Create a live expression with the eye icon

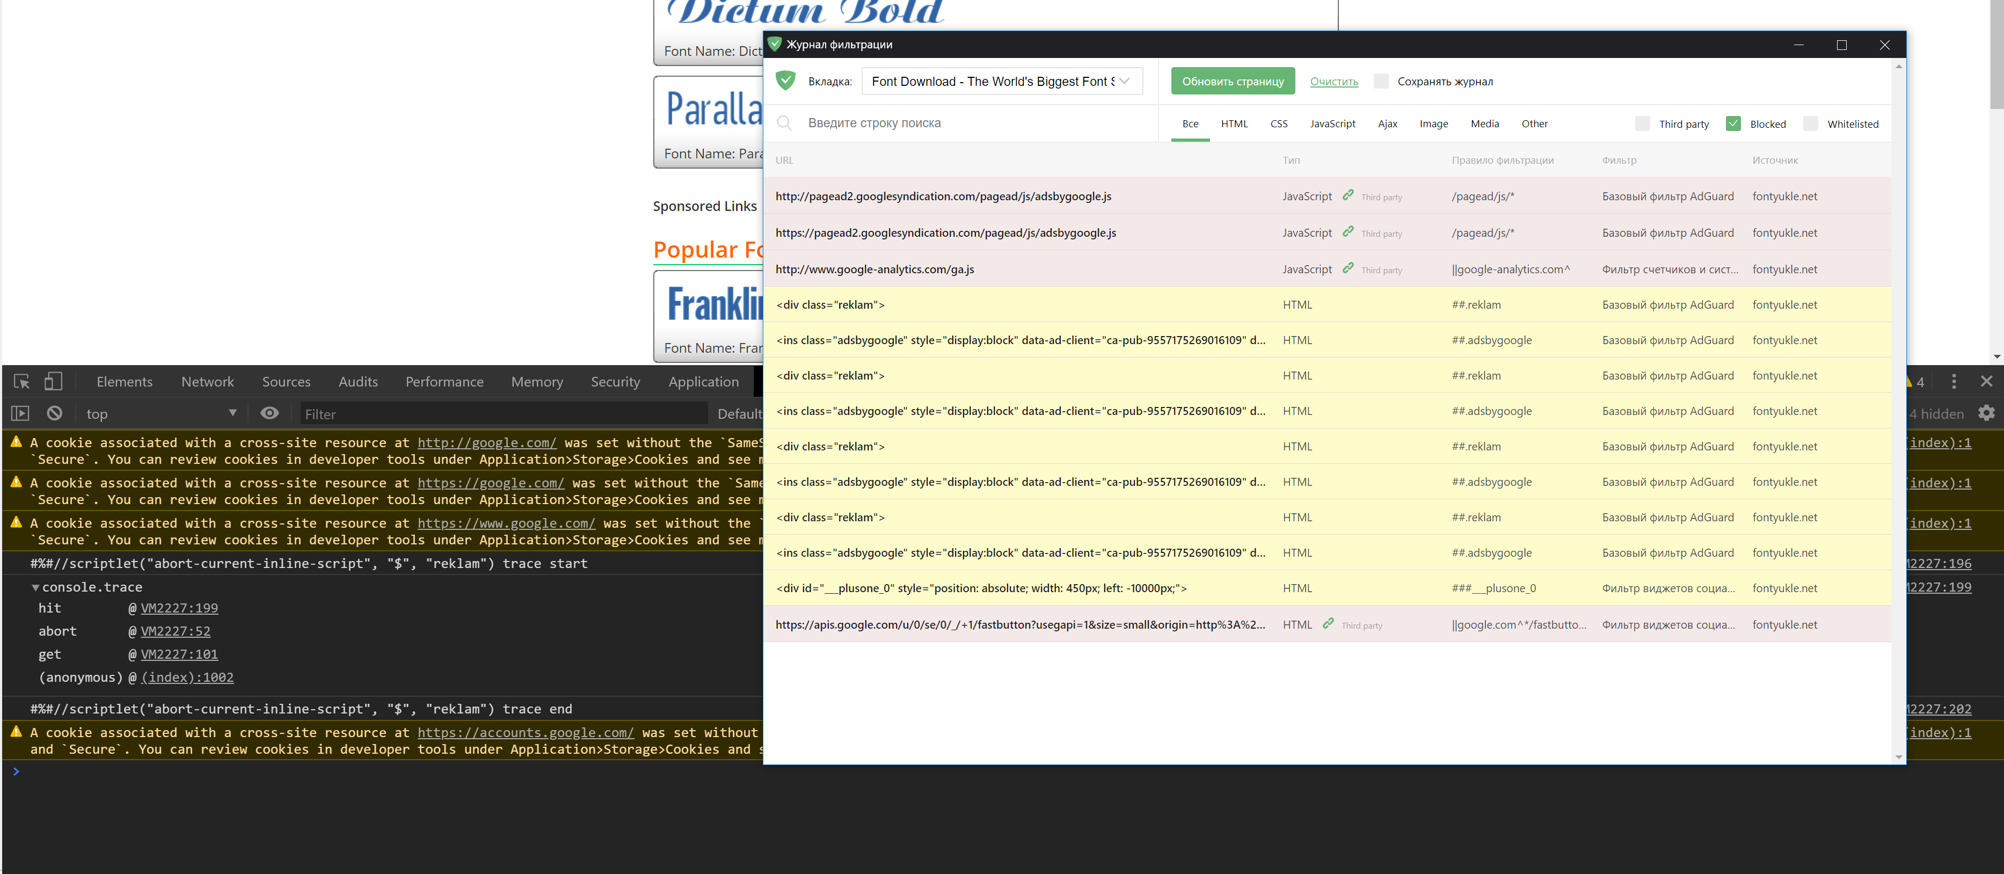click(269, 413)
